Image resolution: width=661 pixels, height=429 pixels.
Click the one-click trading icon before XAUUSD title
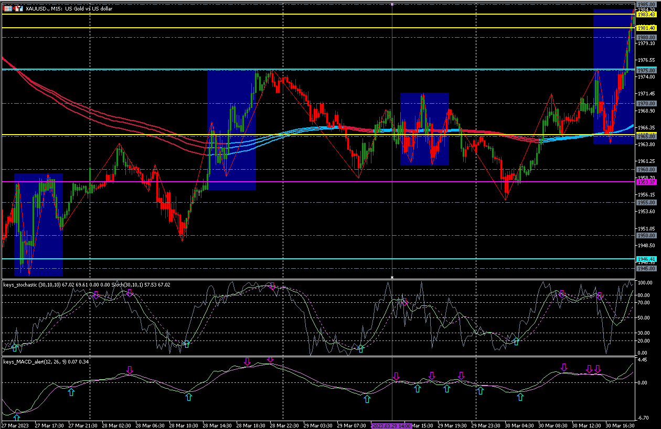pos(18,8)
